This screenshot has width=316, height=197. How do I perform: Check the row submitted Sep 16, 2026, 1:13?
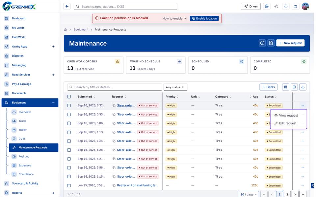[x=69, y=132]
